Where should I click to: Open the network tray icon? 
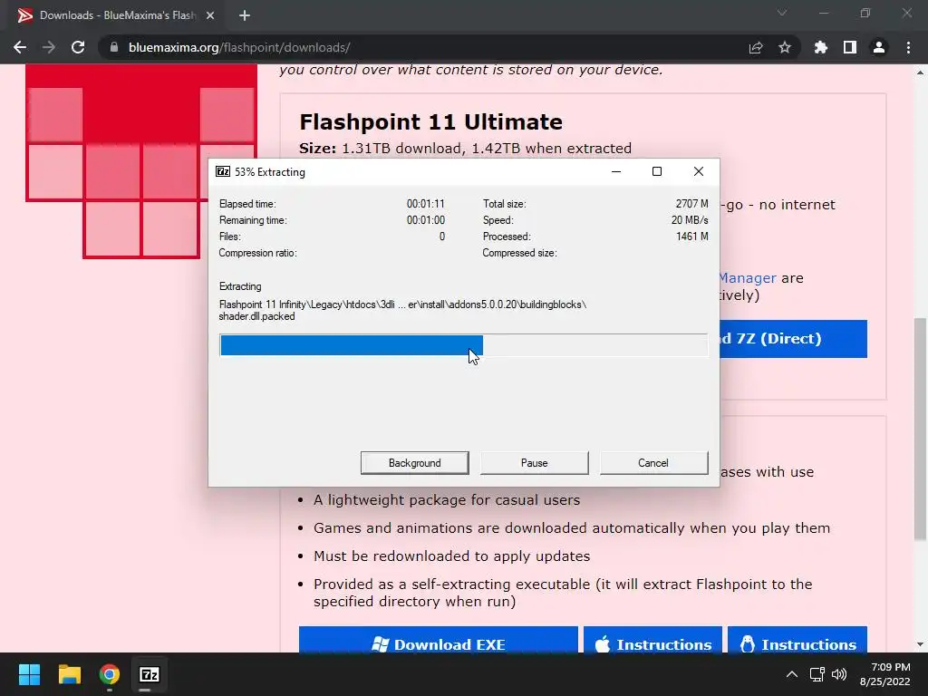[817, 674]
